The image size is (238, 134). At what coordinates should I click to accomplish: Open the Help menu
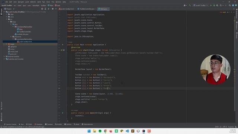pos(64,2)
